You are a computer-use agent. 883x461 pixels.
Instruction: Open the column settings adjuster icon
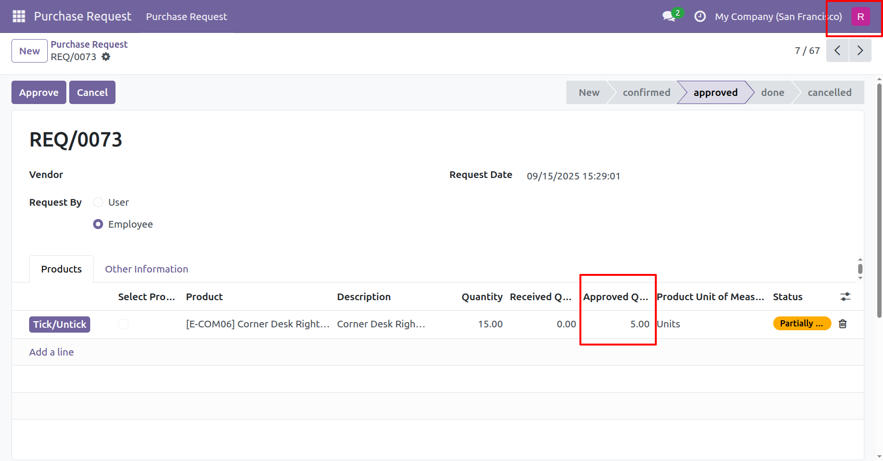(845, 297)
